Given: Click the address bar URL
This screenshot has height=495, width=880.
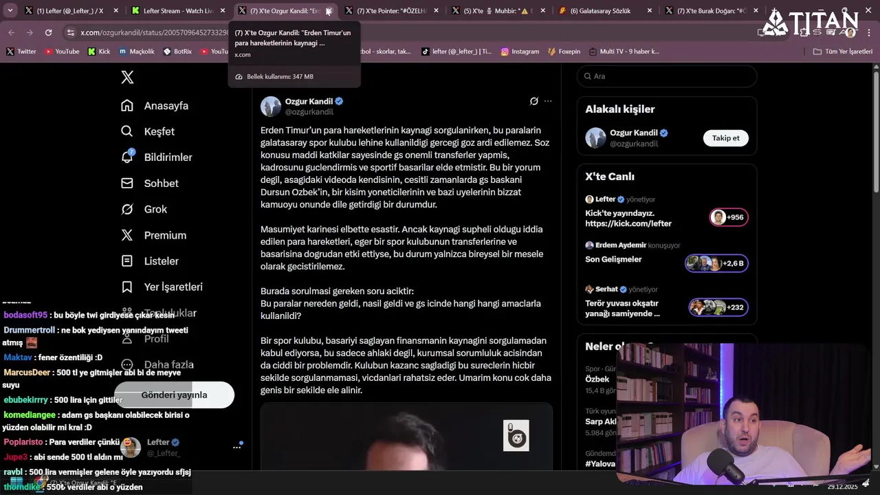Looking at the screenshot, I should click(155, 32).
